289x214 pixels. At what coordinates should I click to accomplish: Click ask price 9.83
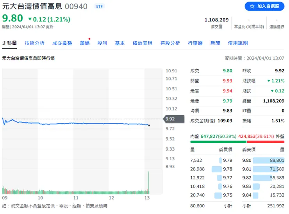click(x=247, y=186)
